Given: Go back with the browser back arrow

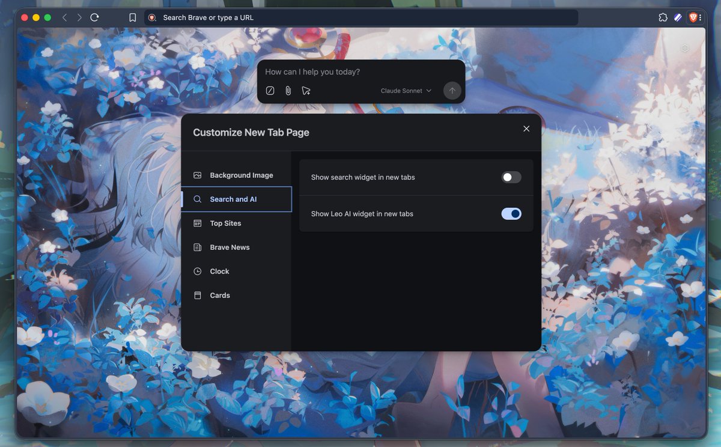Looking at the screenshot, I should 65,17.
